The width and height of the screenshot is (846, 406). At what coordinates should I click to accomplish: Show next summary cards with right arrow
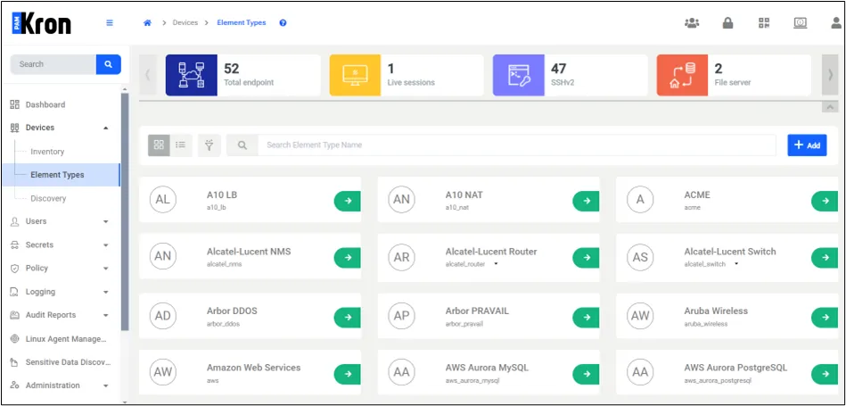830,75
